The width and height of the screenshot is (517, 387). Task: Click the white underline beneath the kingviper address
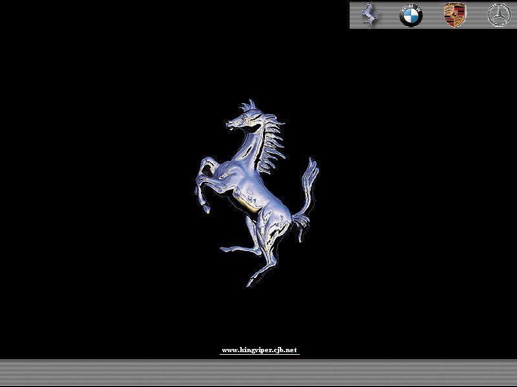click(x=260, y=354)
